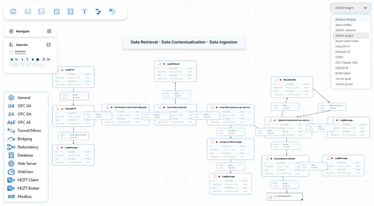Choose Amazon Kinesis from the dropdown list
This screenshot has width=374, height=206.
pyautogui.click(x=351, y=20)
